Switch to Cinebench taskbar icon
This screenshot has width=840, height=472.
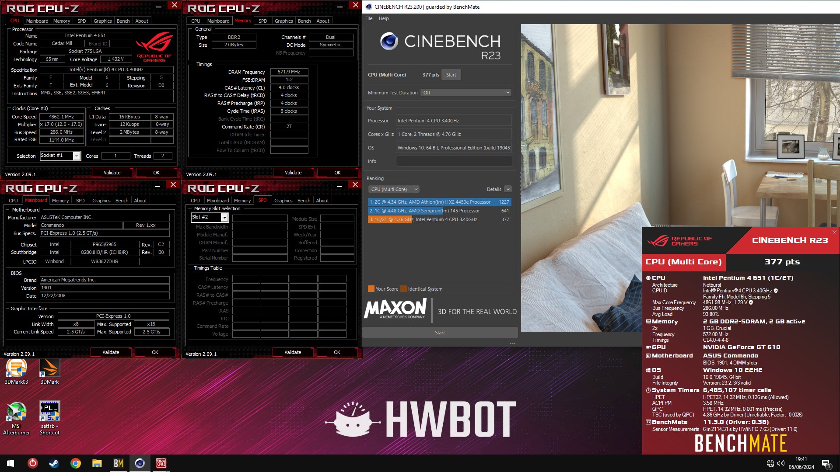140,463
